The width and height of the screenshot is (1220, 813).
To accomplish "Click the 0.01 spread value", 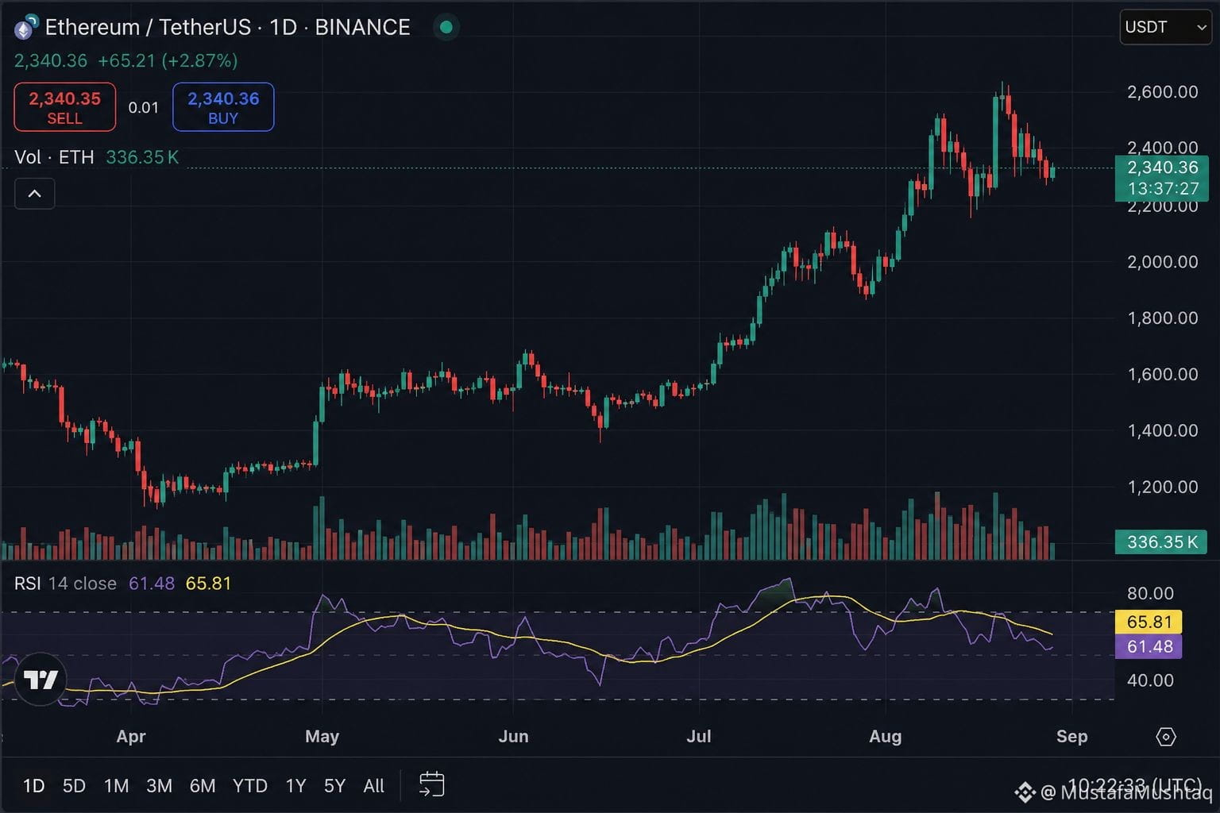I will coord(144,107).
